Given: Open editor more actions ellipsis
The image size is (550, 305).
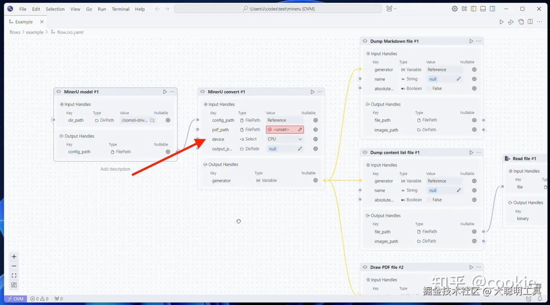Looking at the screenshot, I should pos(539,22).
